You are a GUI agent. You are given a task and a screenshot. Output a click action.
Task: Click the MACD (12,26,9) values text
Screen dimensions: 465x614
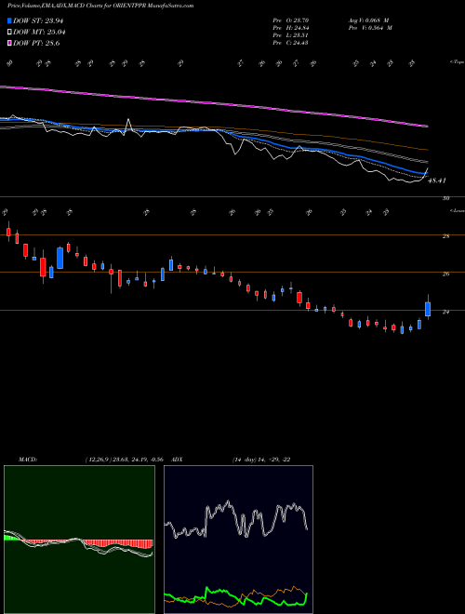pos(124,460)
